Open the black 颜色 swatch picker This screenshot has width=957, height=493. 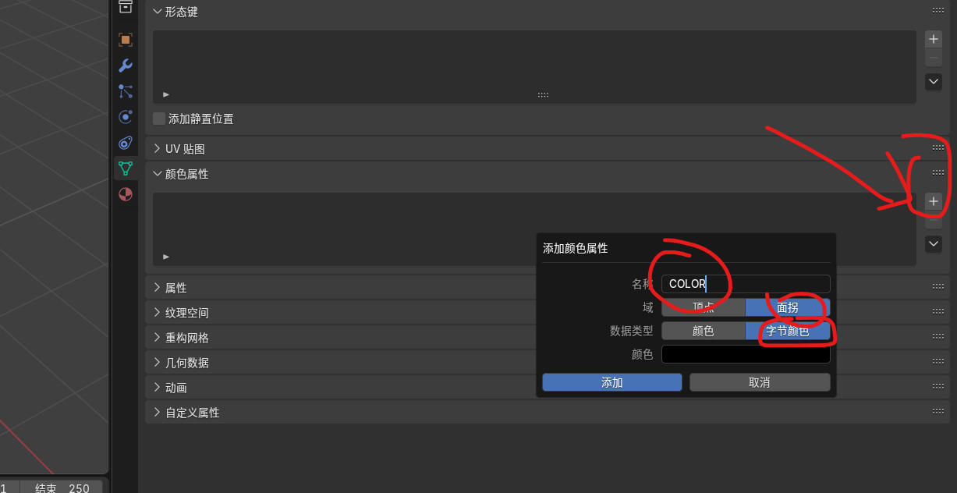(746, 354)
